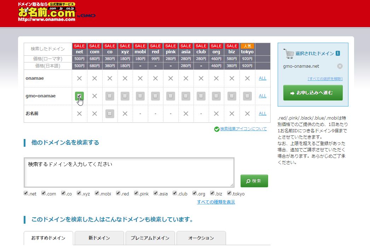Switch to 新ドメイン tab
This screenshot has width=370, height=248.
tap(99, 238)
